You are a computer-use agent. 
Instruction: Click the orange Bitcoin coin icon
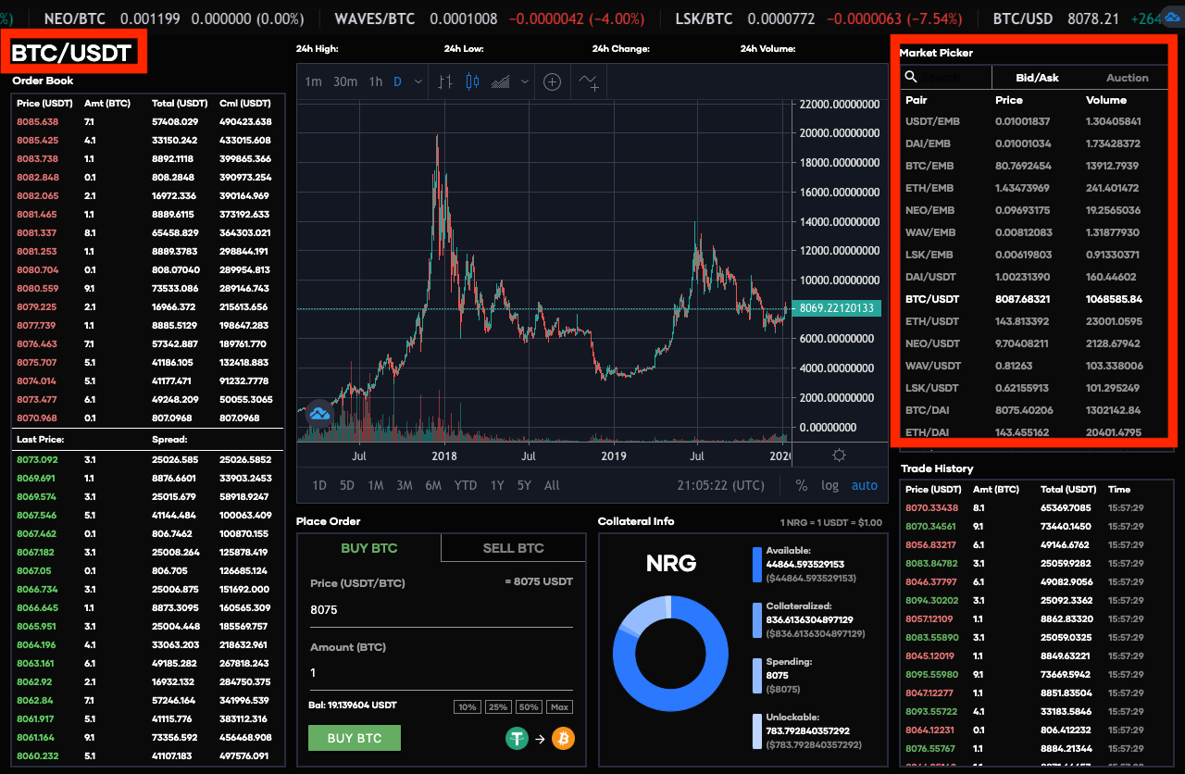(x=563, y=738)
